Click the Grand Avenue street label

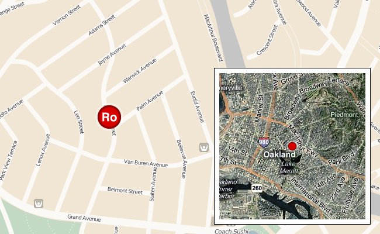point(84,218)
